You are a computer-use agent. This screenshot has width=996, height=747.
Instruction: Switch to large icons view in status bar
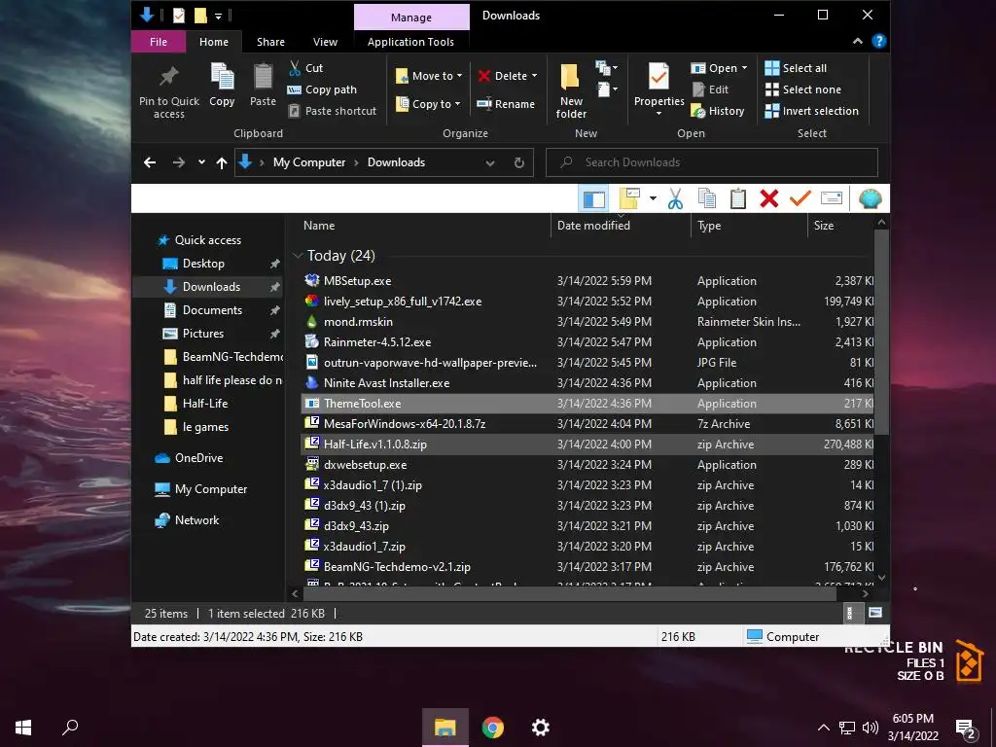point(875,613)
